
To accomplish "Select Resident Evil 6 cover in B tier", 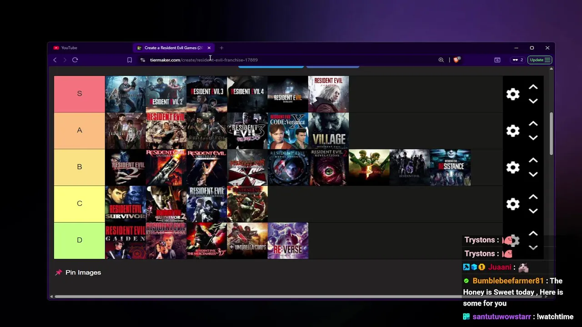I will [410, 167].
